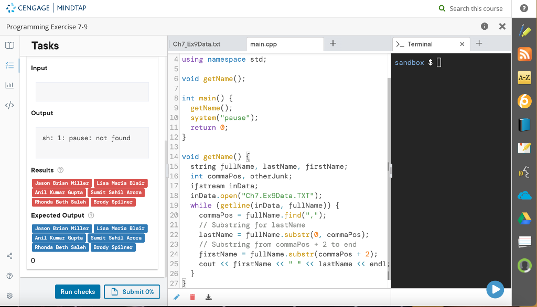Open the reading book icon in left sidebar

tap(9, 46)
